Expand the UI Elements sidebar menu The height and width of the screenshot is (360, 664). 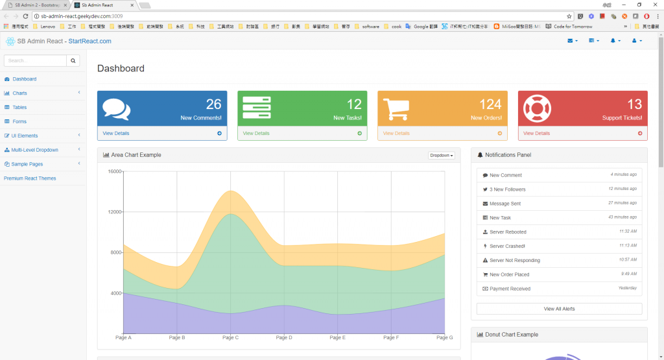[42, 136]
